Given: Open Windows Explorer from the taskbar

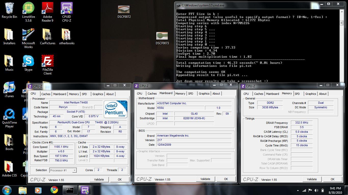Looking at the screenshot, I should tap(23, 190).
